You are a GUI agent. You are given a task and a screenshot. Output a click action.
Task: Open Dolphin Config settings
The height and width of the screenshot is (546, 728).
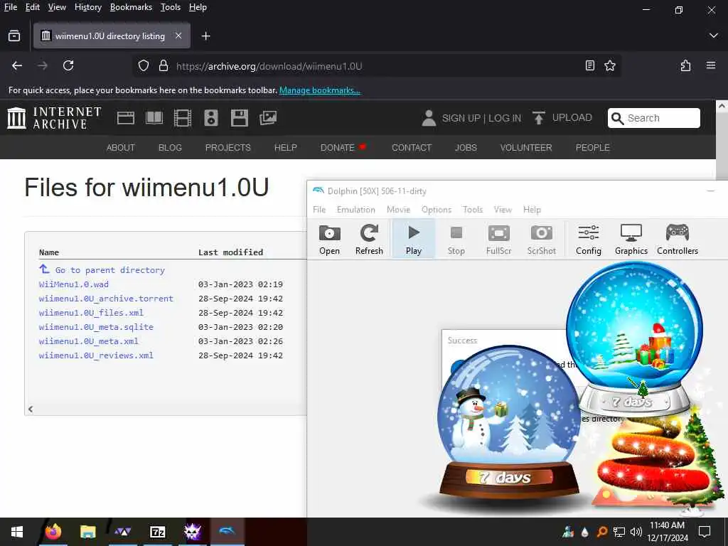pos(588,239)
